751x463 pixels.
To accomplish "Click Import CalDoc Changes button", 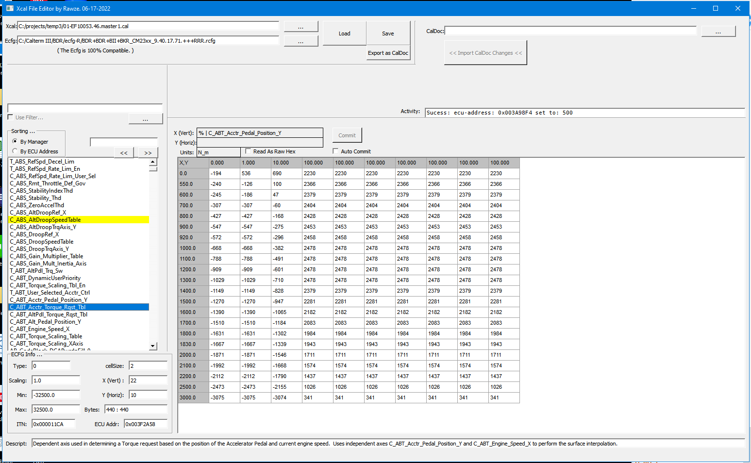I will point(485,53).
